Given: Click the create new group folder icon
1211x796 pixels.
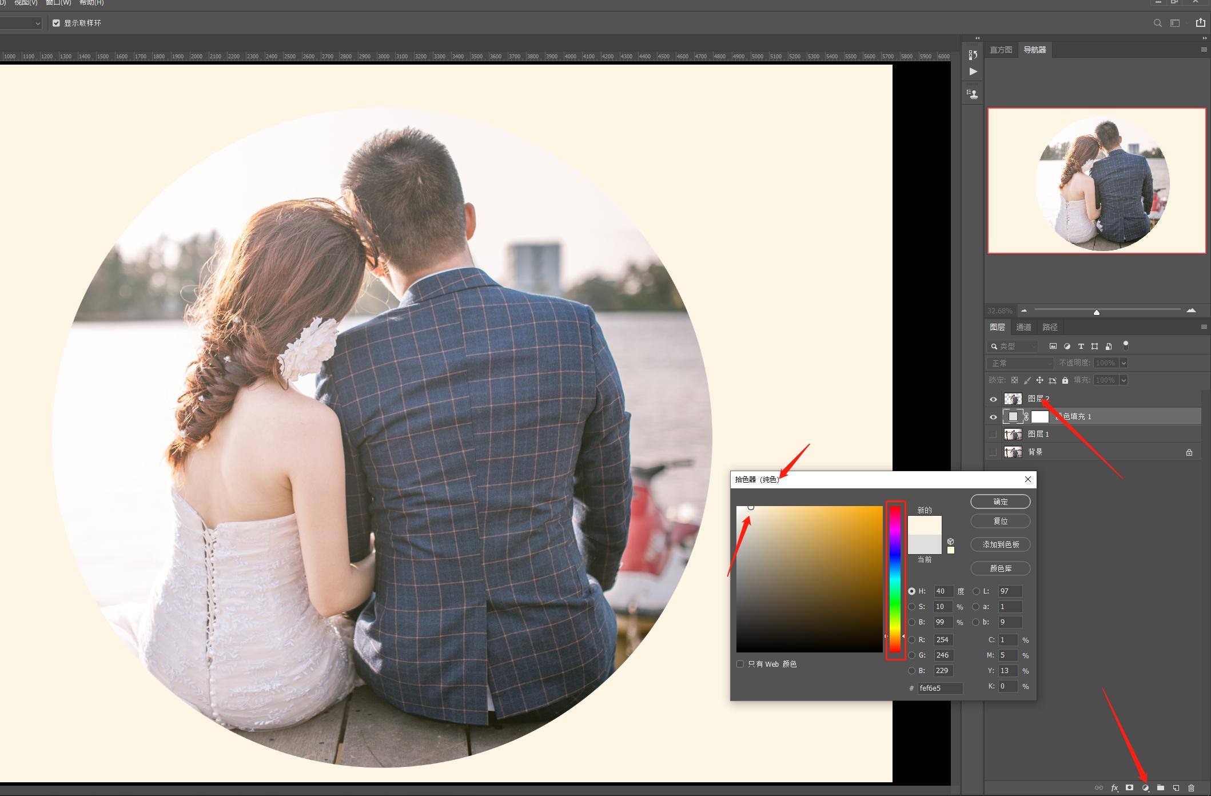Looking at the screenshot, I should click(1161, 788).
